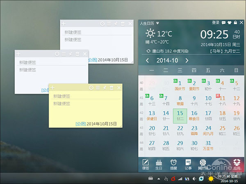Select October 8 寒露 in the calendar
The width and height of the screenshot is (246, 184).
click(180, 101)
